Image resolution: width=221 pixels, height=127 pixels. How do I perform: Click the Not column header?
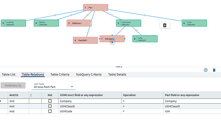pos(50,95)
